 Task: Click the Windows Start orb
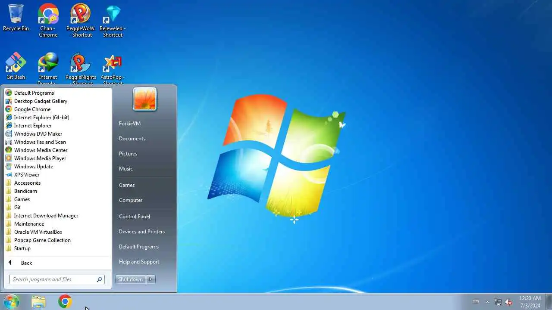point(11,301)
